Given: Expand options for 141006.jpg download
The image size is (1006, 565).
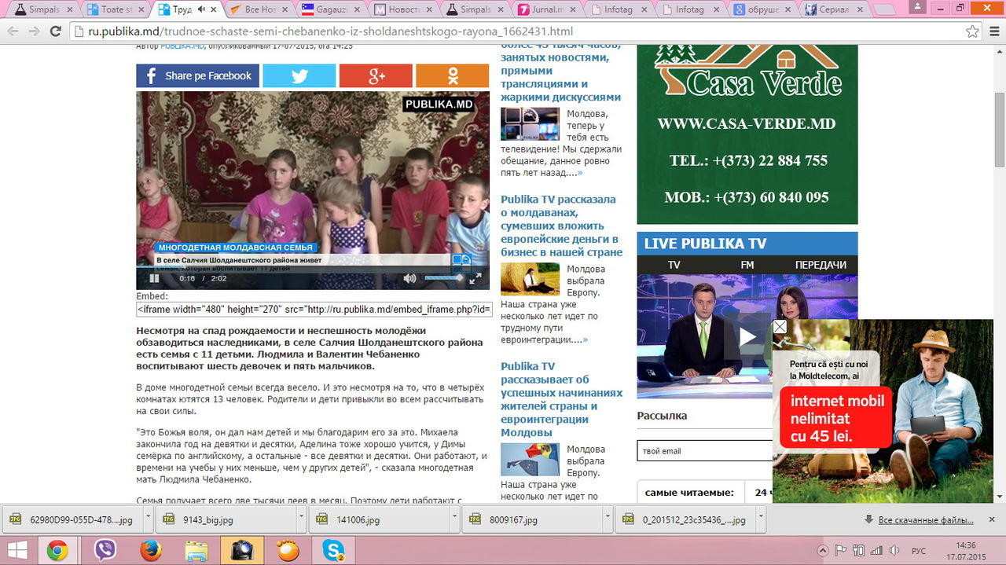Looking at the screenshot, I should (x=455, y=519).
